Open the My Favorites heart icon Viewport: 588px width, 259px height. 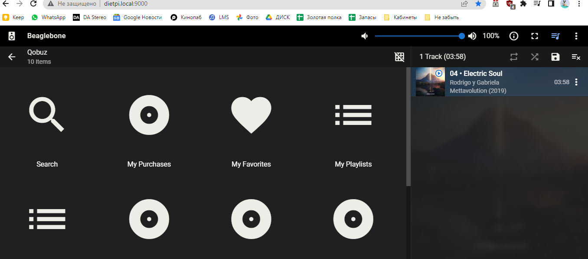point(251,115)
